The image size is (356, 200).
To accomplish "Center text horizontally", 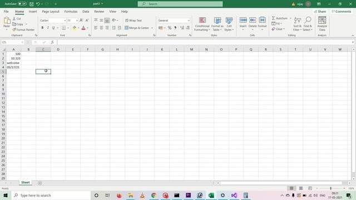I will coord(101,28).
